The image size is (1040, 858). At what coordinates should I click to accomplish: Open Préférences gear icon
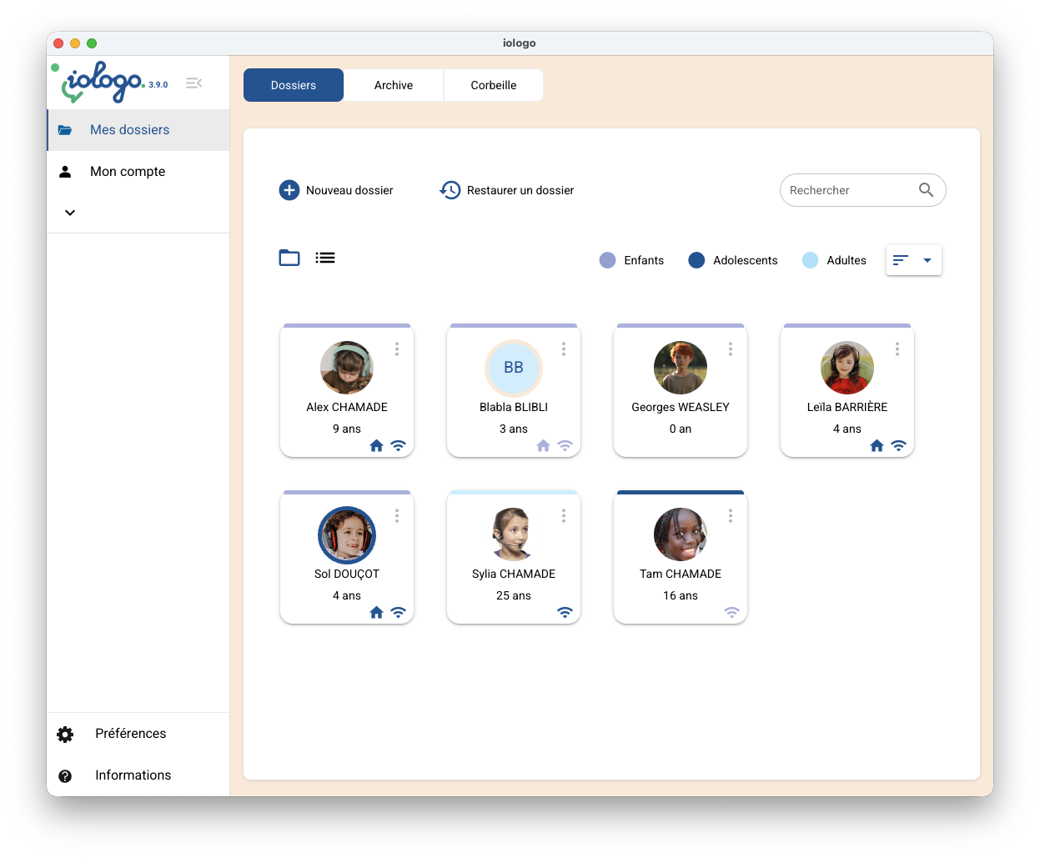click(65, 734)
